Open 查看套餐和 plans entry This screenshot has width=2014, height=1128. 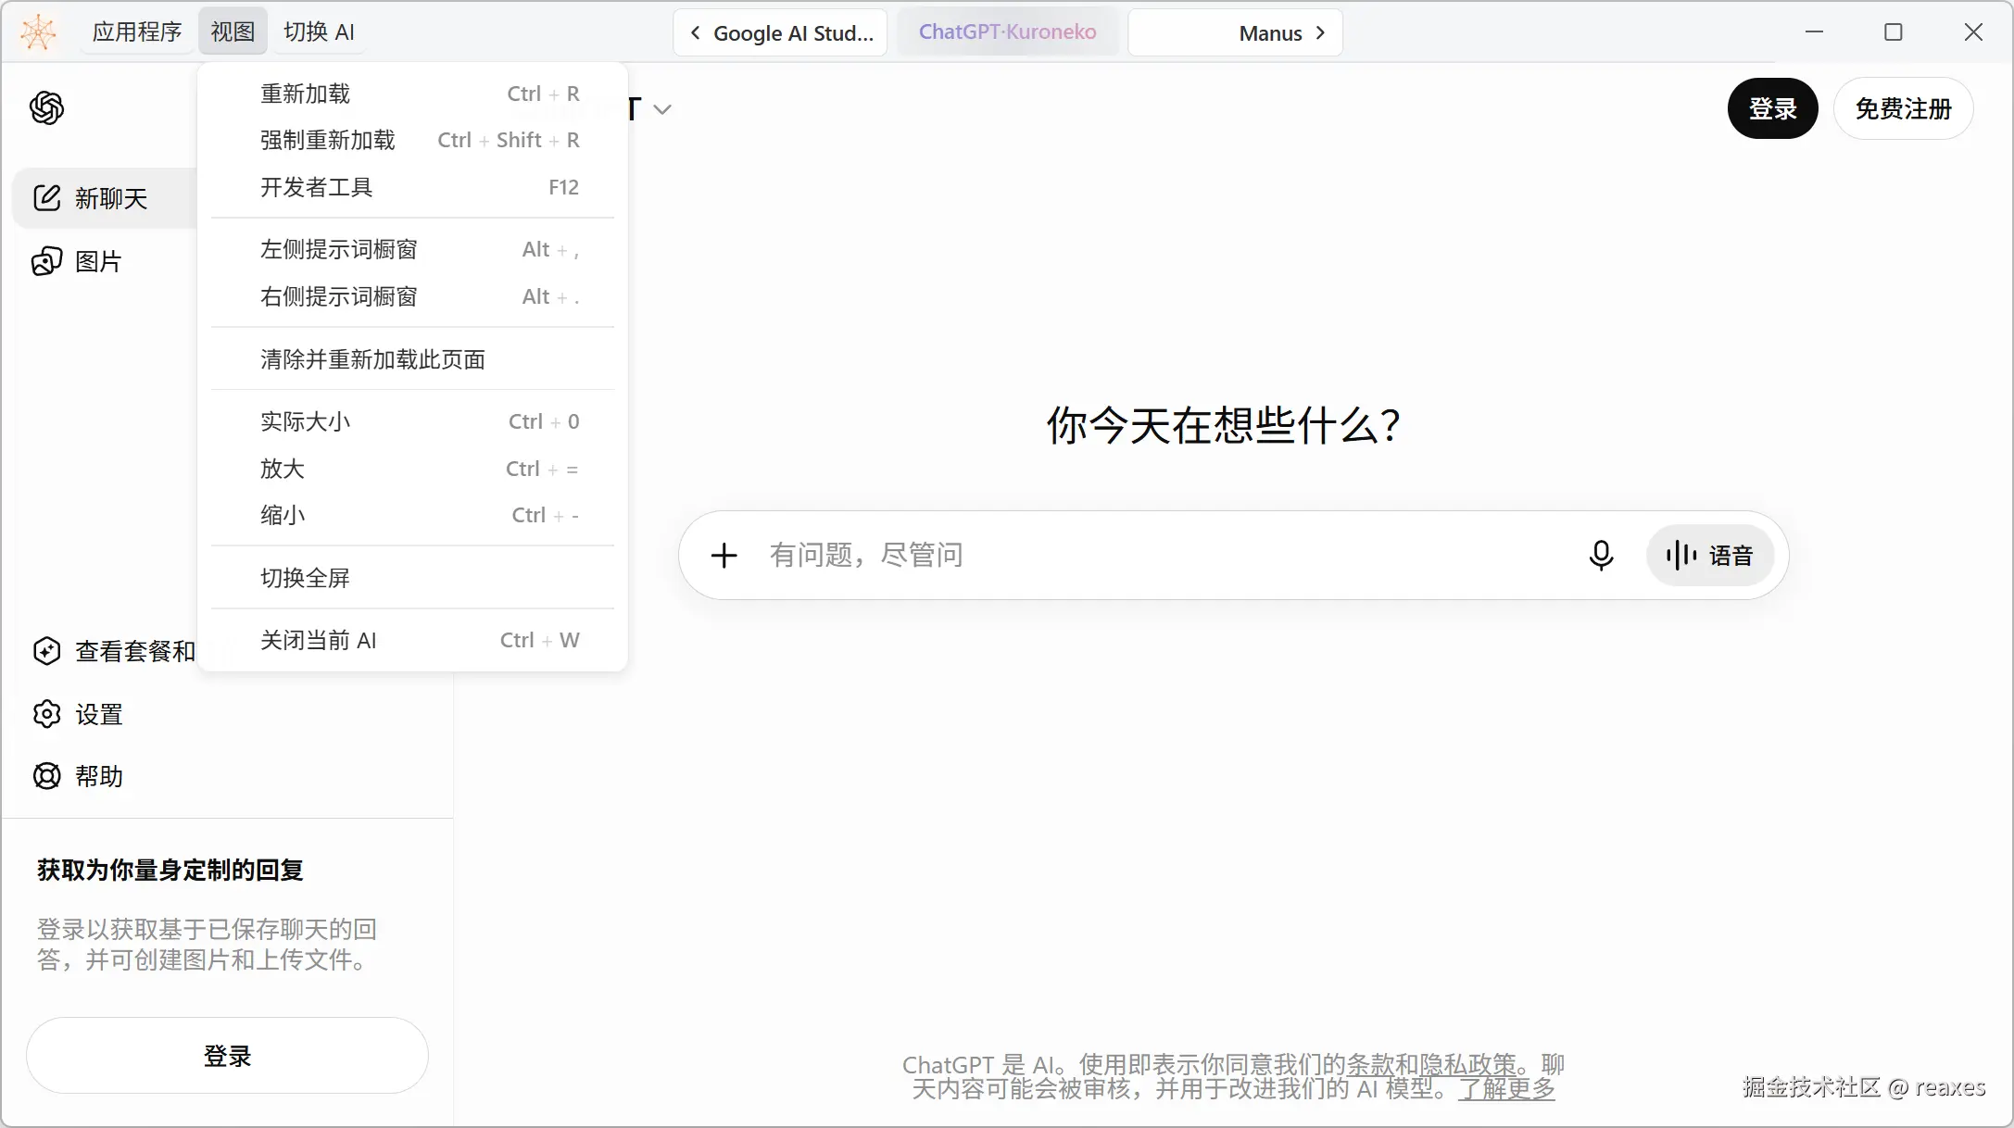[113, 651]
